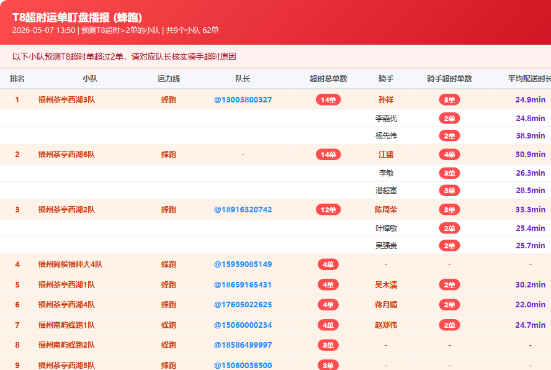Screen dimensions: 551x370
Task: Click the 平均配送时长 column header
Action: click(x=529, y=79)
